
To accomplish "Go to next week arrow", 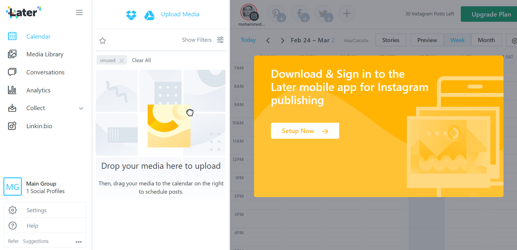I will [283, 40].
